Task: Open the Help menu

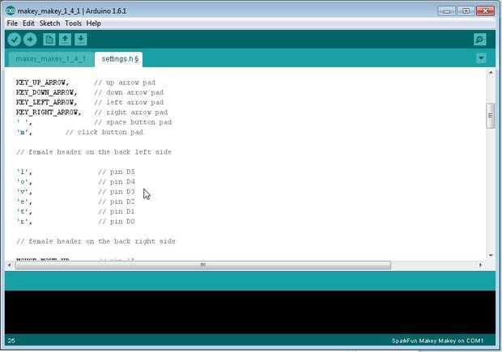Action: (x=93, y=23)
